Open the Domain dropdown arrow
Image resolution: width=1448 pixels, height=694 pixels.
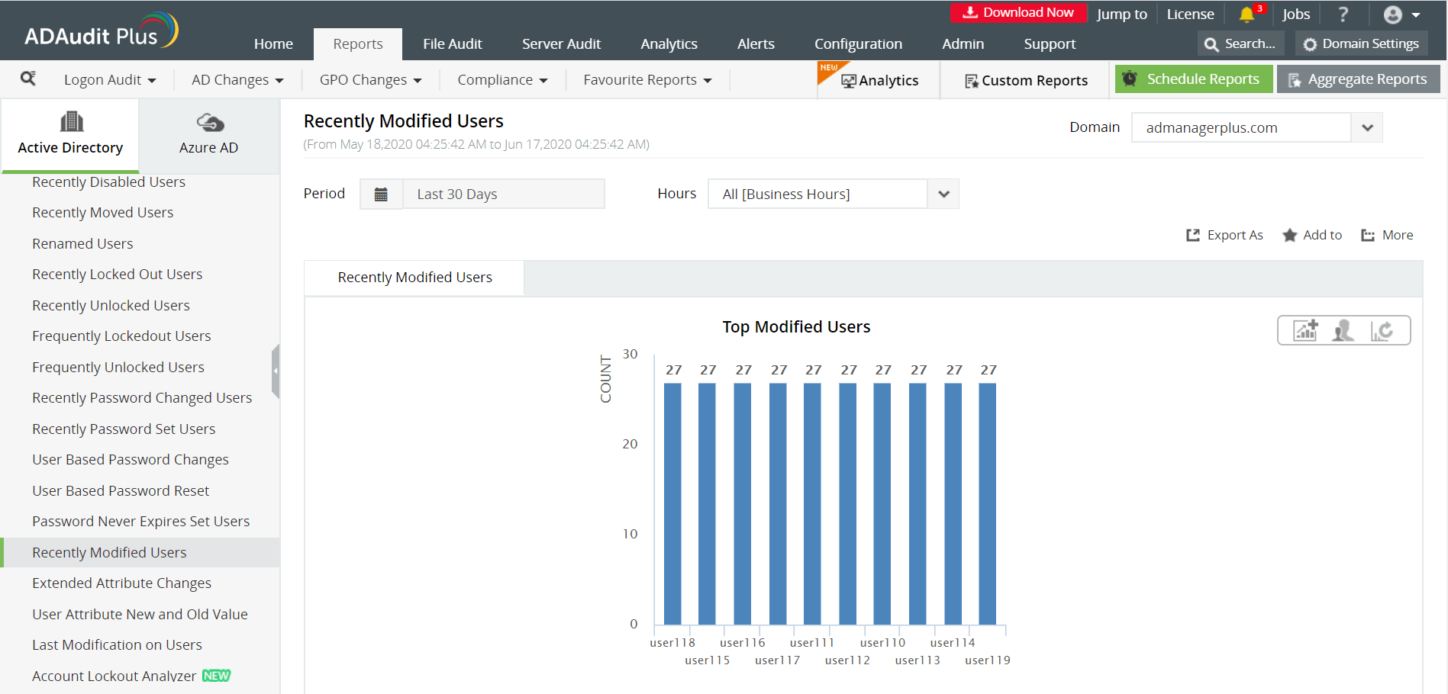tap(1367, 127)
